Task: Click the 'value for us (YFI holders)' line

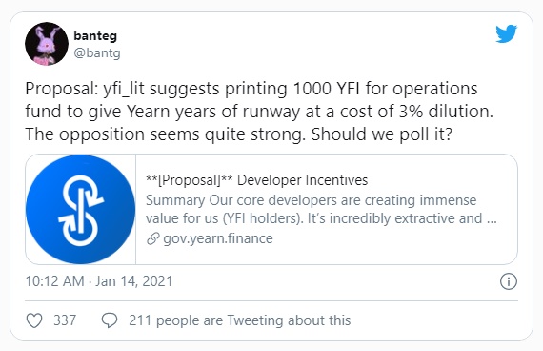Action: click(x=321, y=218)
